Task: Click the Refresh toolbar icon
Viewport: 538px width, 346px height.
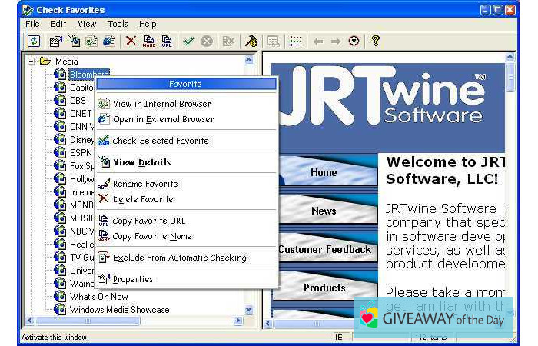Action: coord(34,42)
